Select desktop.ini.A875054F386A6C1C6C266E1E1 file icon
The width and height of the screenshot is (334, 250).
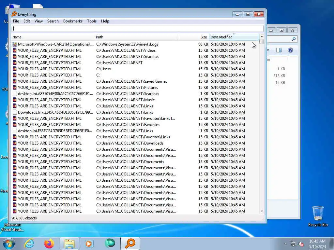coord(15,93)
